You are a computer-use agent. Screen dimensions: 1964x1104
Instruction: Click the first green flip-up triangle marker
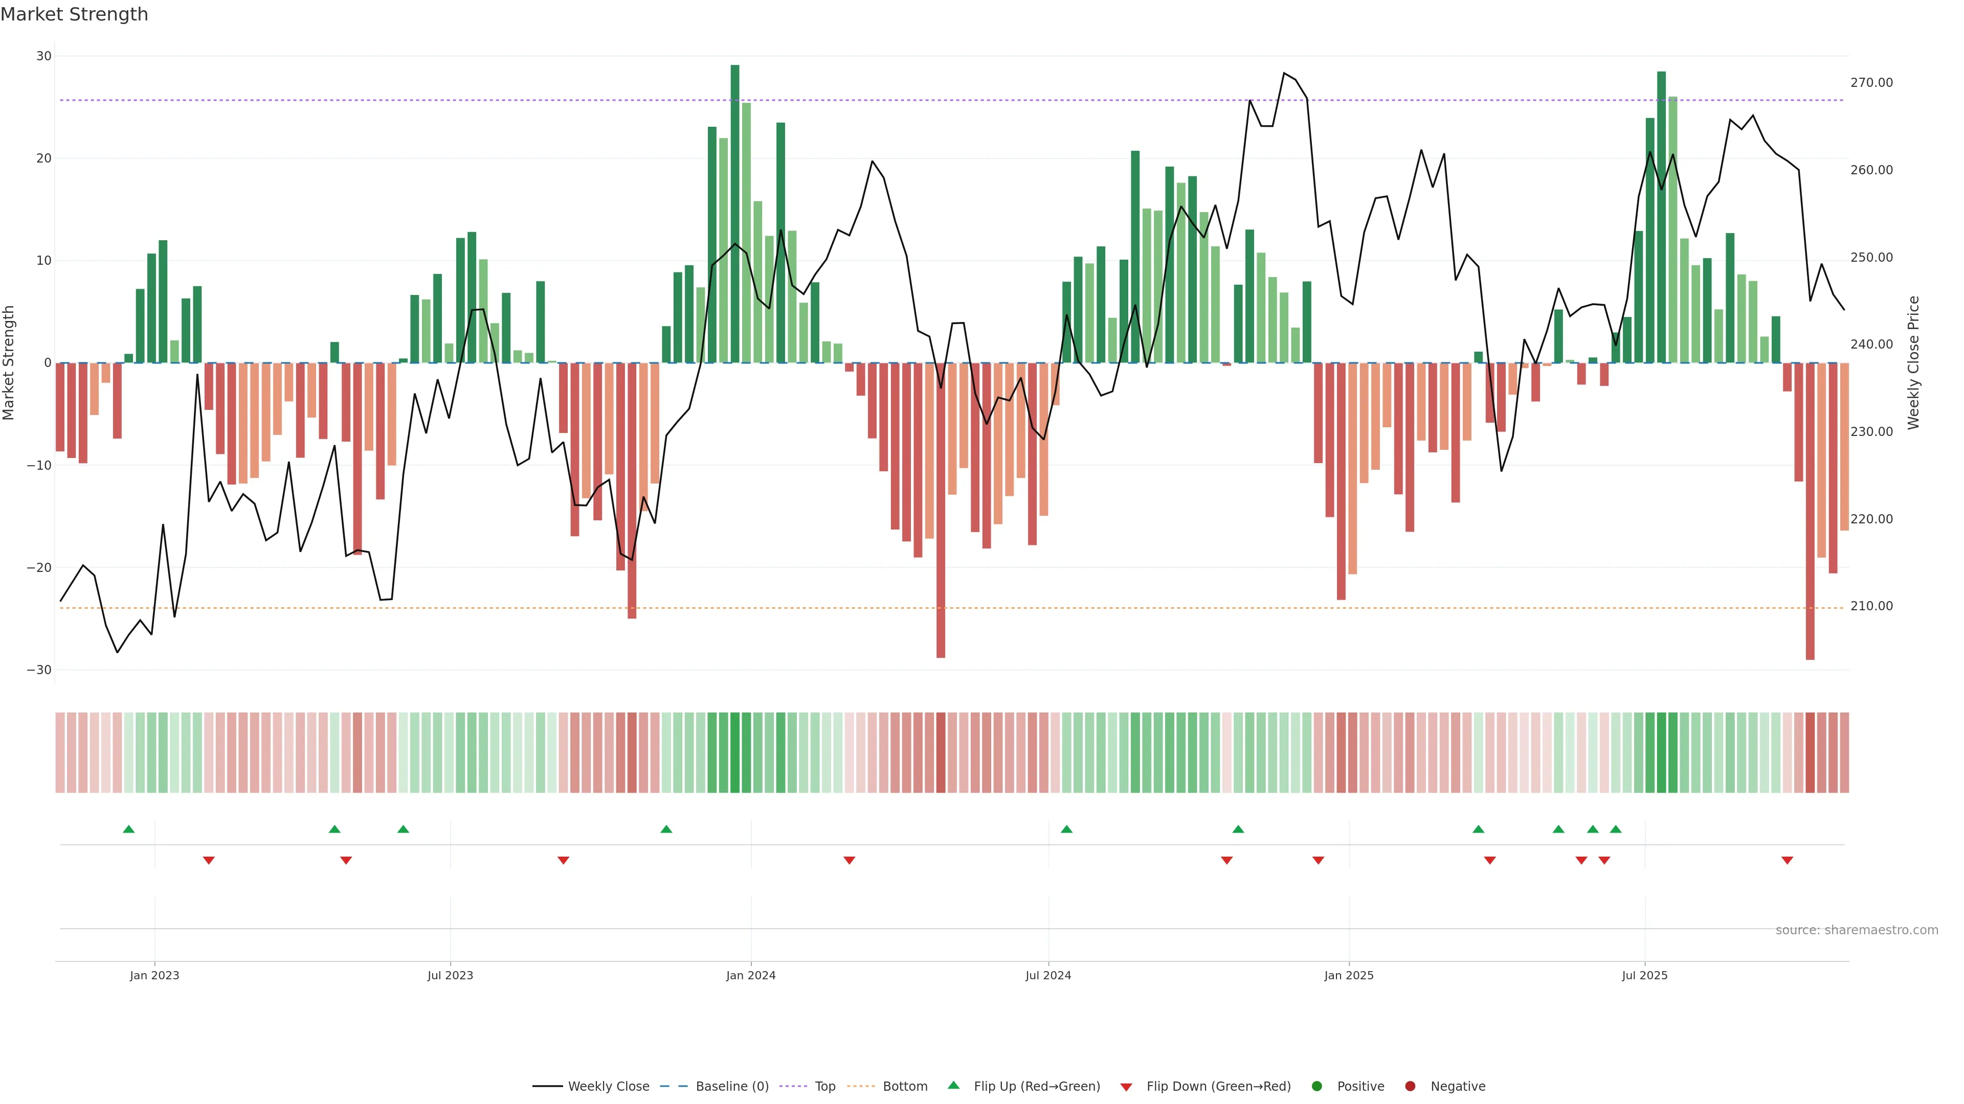tap(129, 829)
